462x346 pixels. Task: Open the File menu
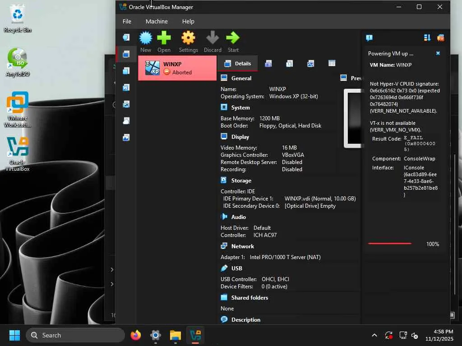click(x=127, y=22)
